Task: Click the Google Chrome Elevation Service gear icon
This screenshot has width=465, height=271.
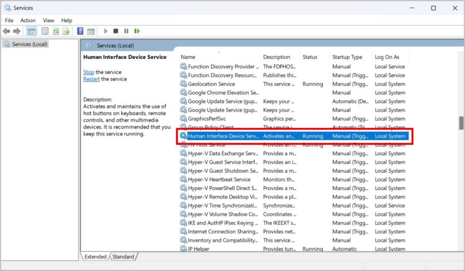Action: [183, 92]
